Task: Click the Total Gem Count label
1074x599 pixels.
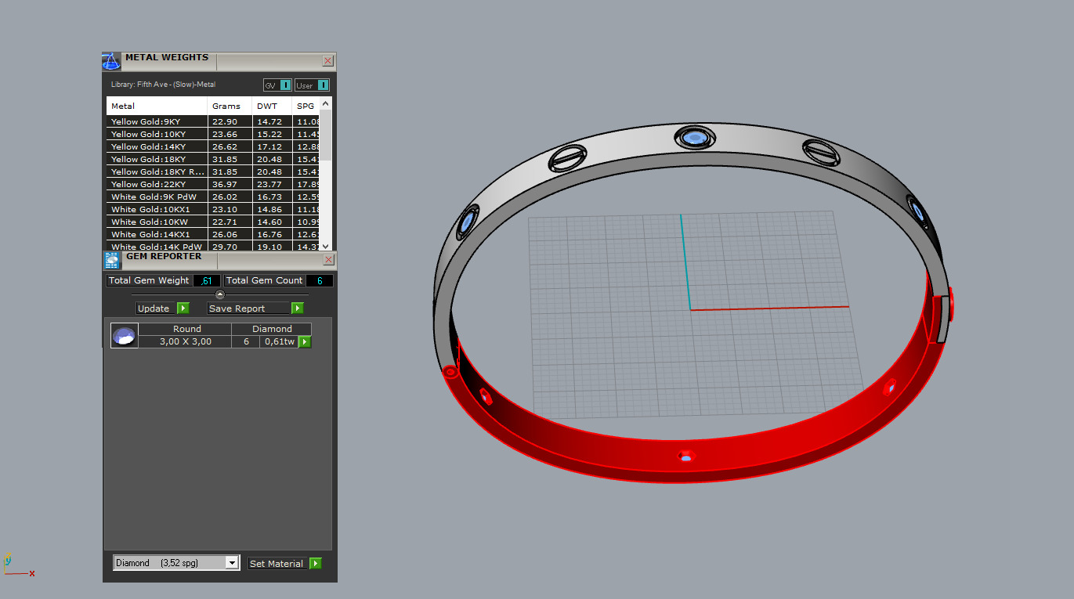Action: point(264,280)
